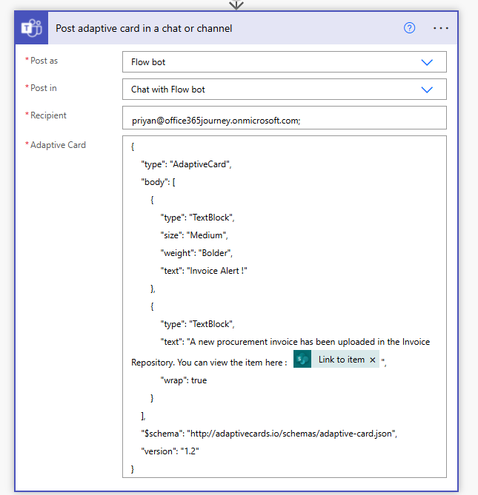This screenshot has width=478, height=495.
Task: Click the "weight": "Bolder" line
Action: point(196,253)
